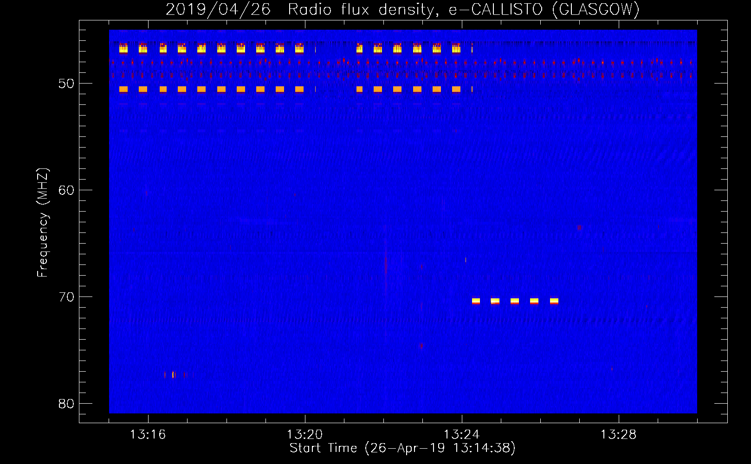Click the 13:28 time tick label

(618, 435)
